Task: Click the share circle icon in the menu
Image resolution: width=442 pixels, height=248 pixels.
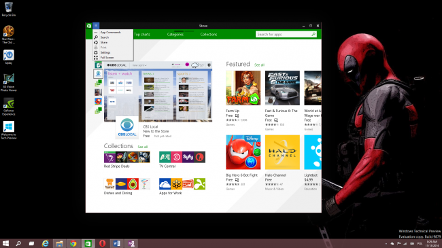Action: (x=96, y=43)
